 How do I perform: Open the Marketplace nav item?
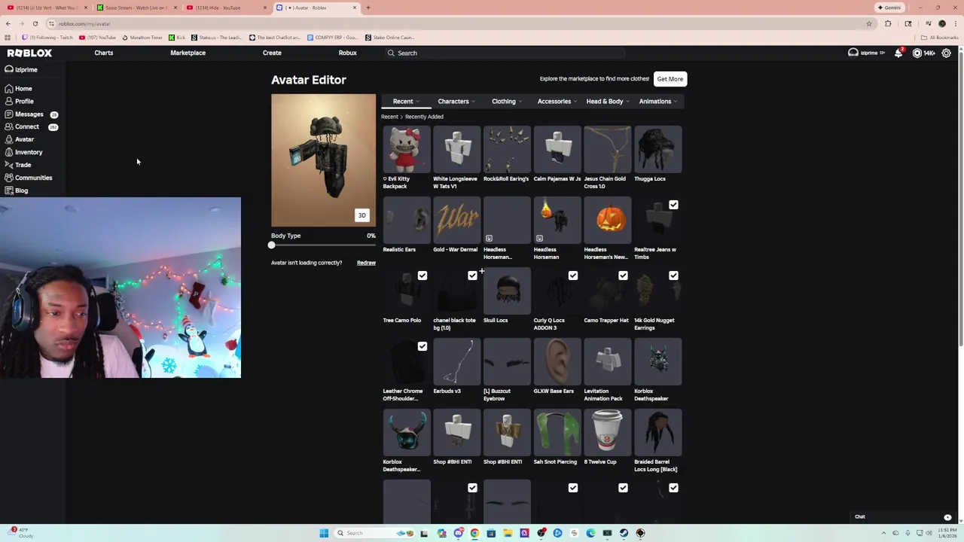188,53
